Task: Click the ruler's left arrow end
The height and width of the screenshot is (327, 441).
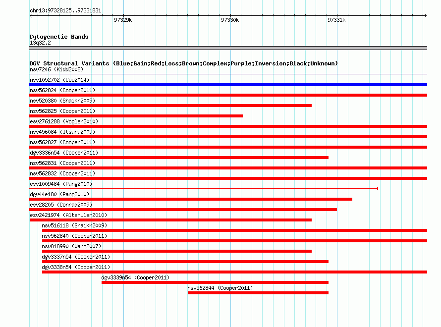Action: (31, 15)
